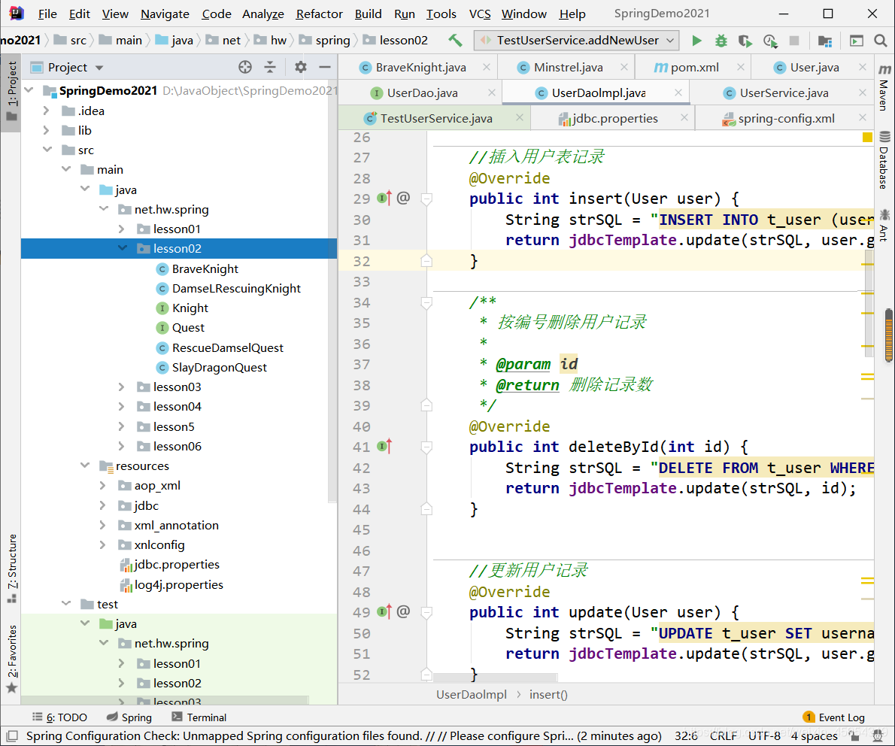Expand the lesson03 package

(x=121, y=387)
